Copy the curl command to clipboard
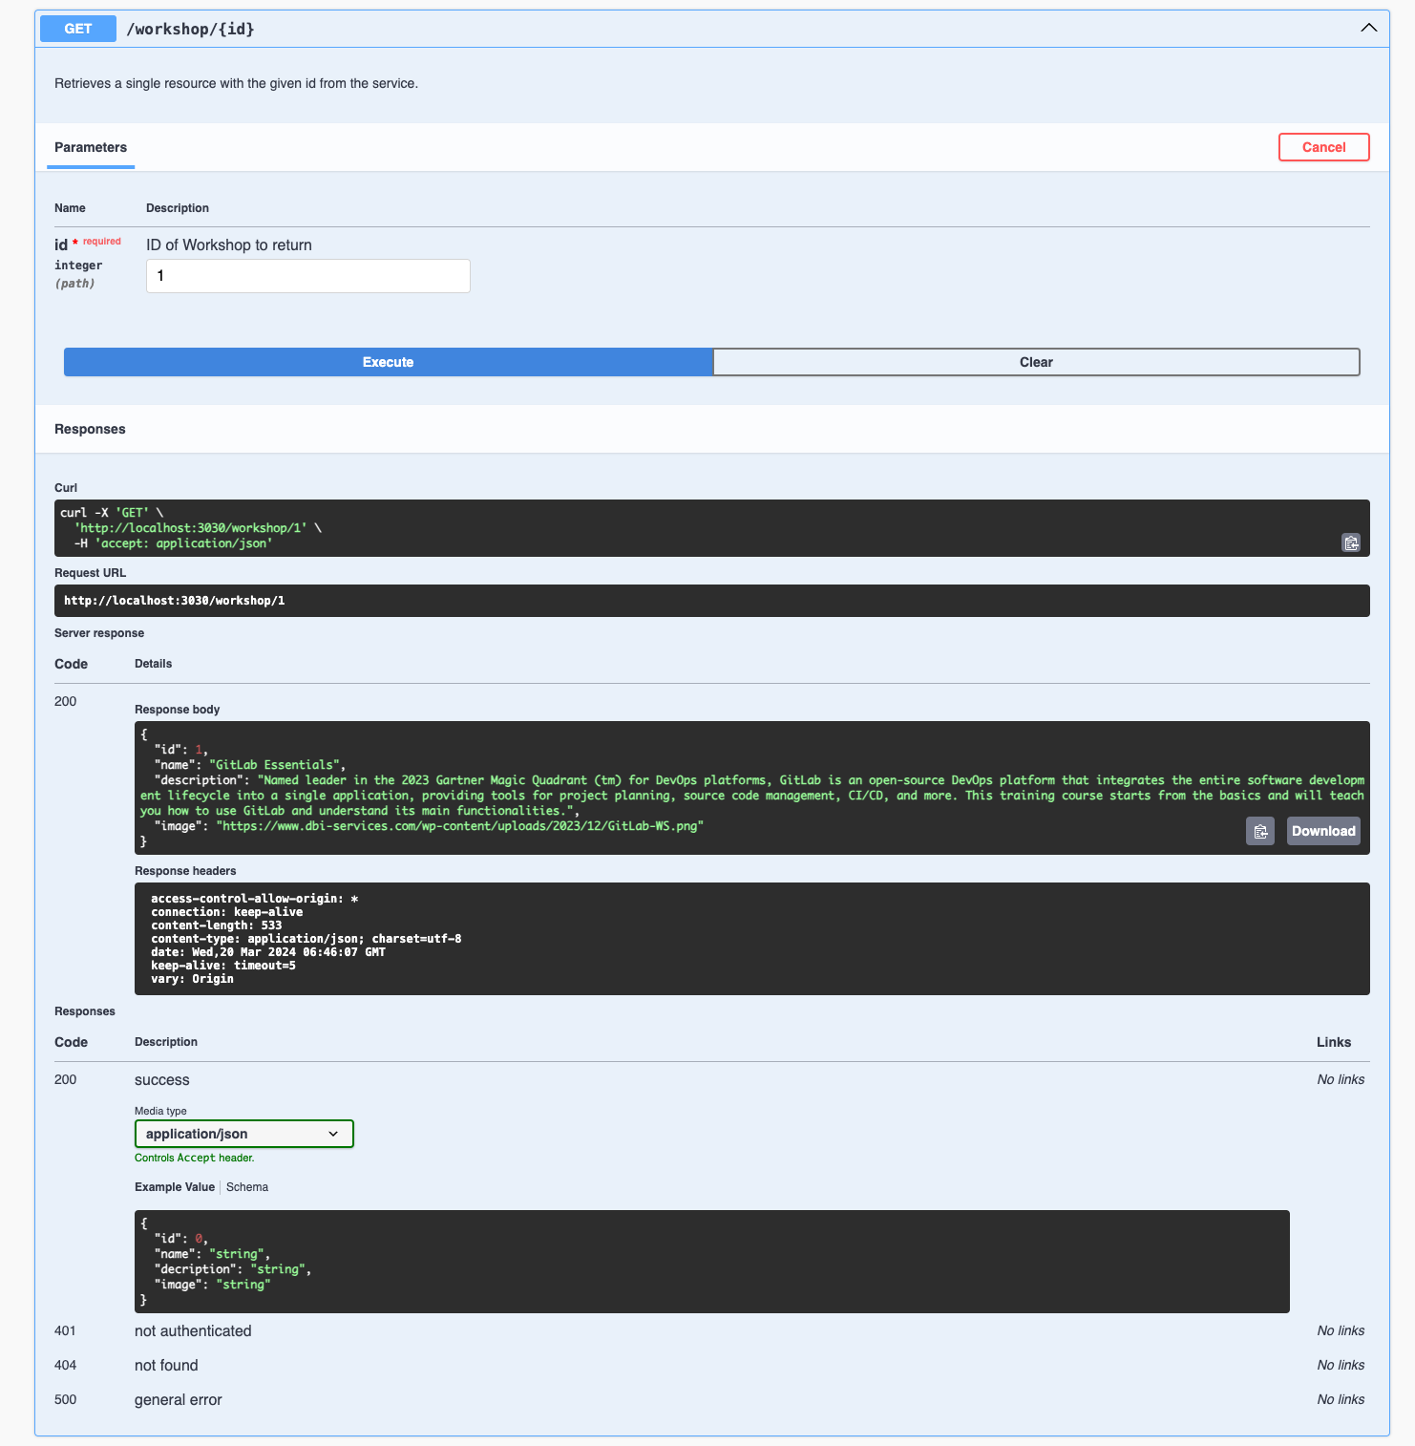 coord(1350,542)
